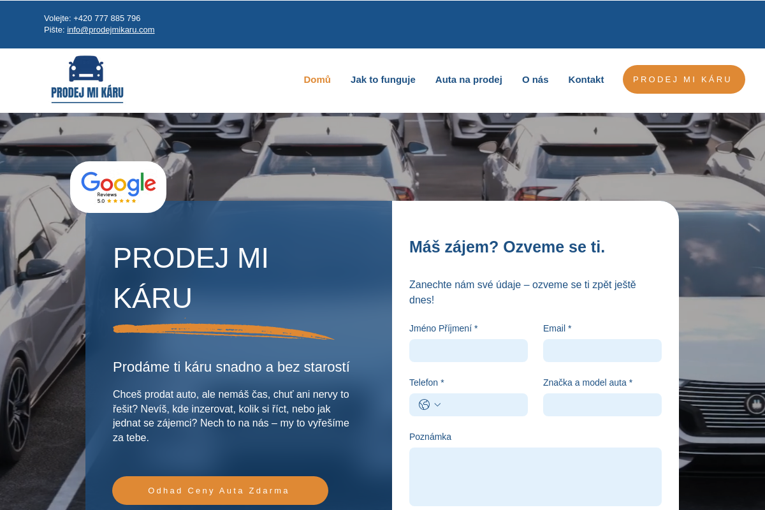Open Auta na prodej menu item

pos(469,80)
